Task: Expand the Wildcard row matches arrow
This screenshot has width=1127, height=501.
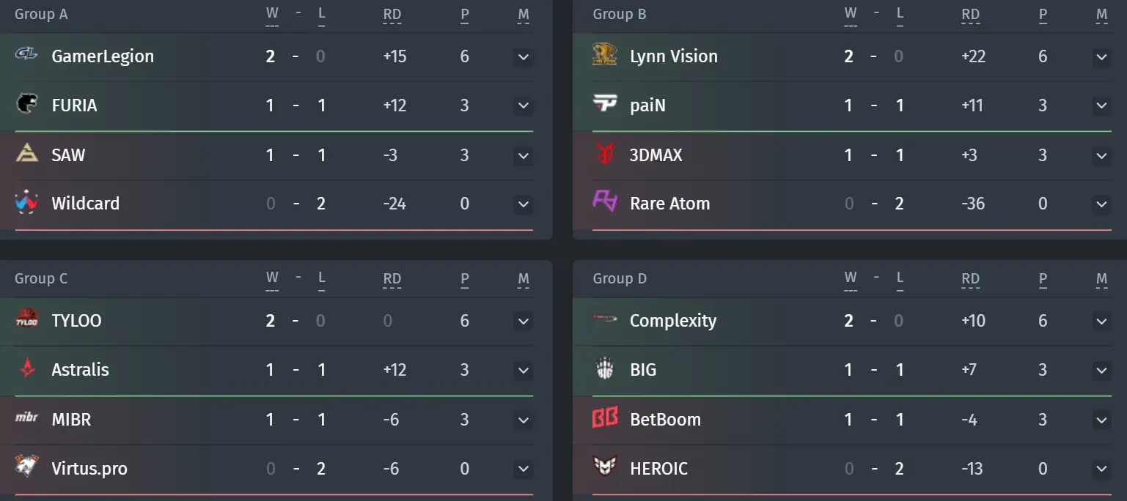Action: click(523, 204)
